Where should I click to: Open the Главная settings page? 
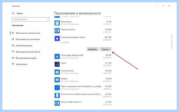pos(19,13)
